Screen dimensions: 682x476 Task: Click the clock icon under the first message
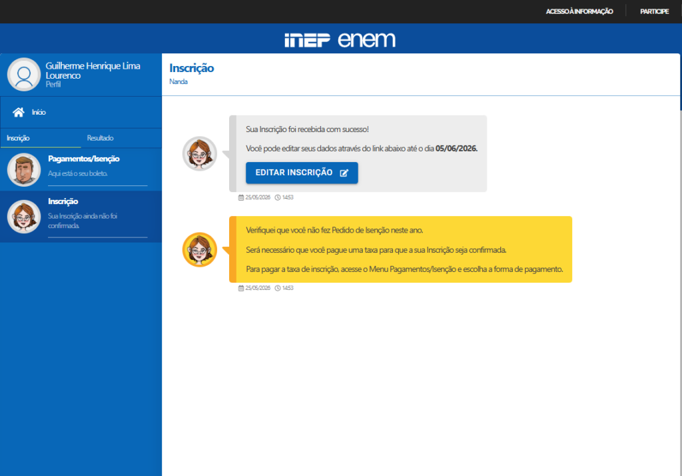click(x=278, y=197)
